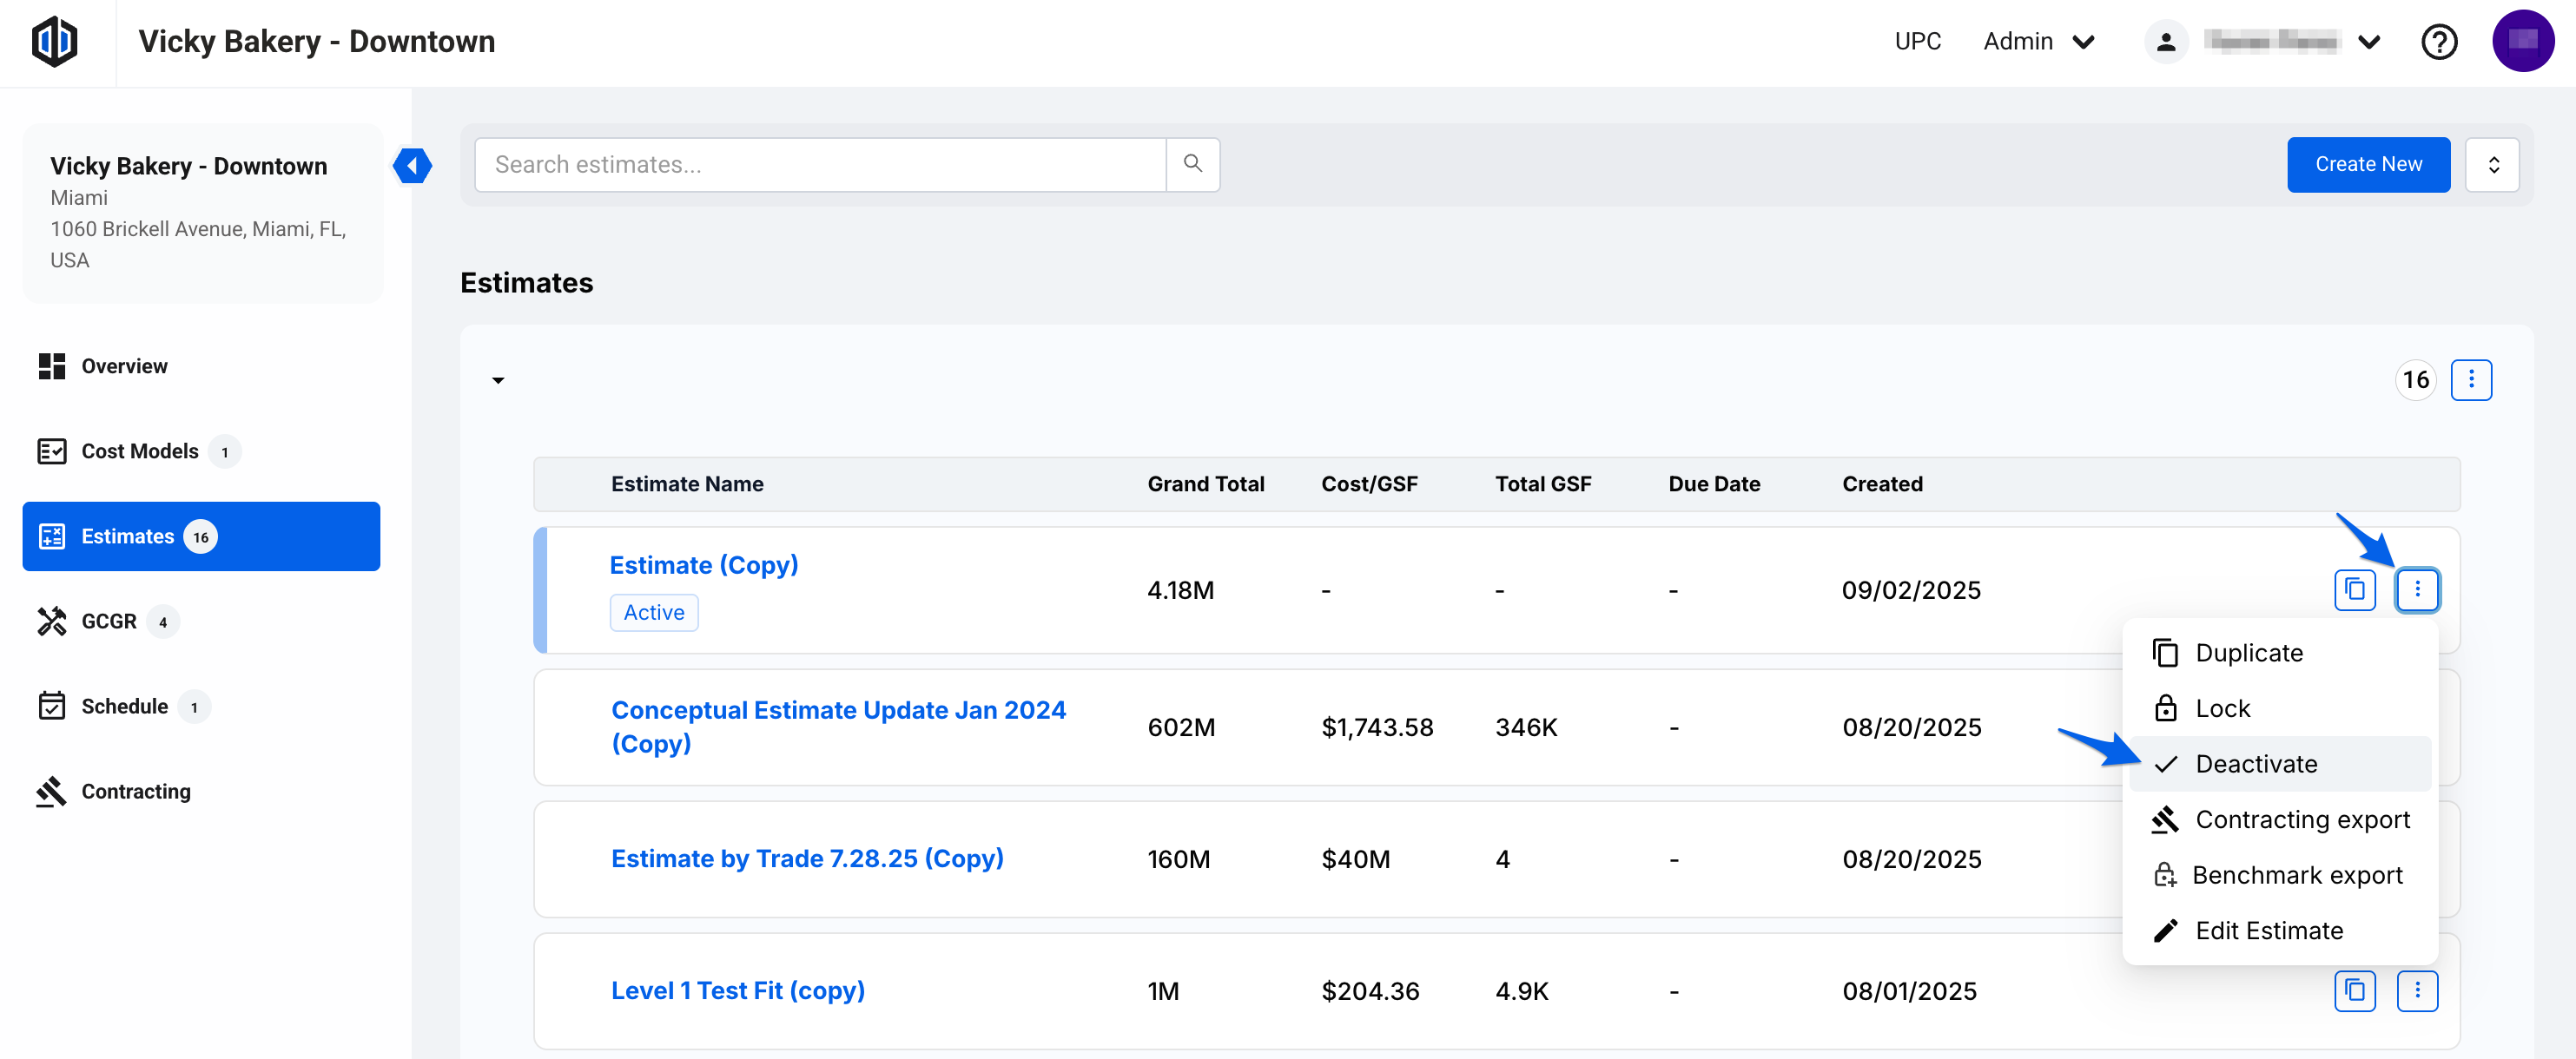Collapse the estimates group triangle
This screenshot has width=2576, height=1059.
click(498, 381)
